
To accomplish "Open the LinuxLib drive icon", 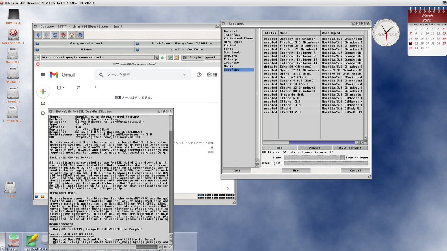I will (13, 95).
